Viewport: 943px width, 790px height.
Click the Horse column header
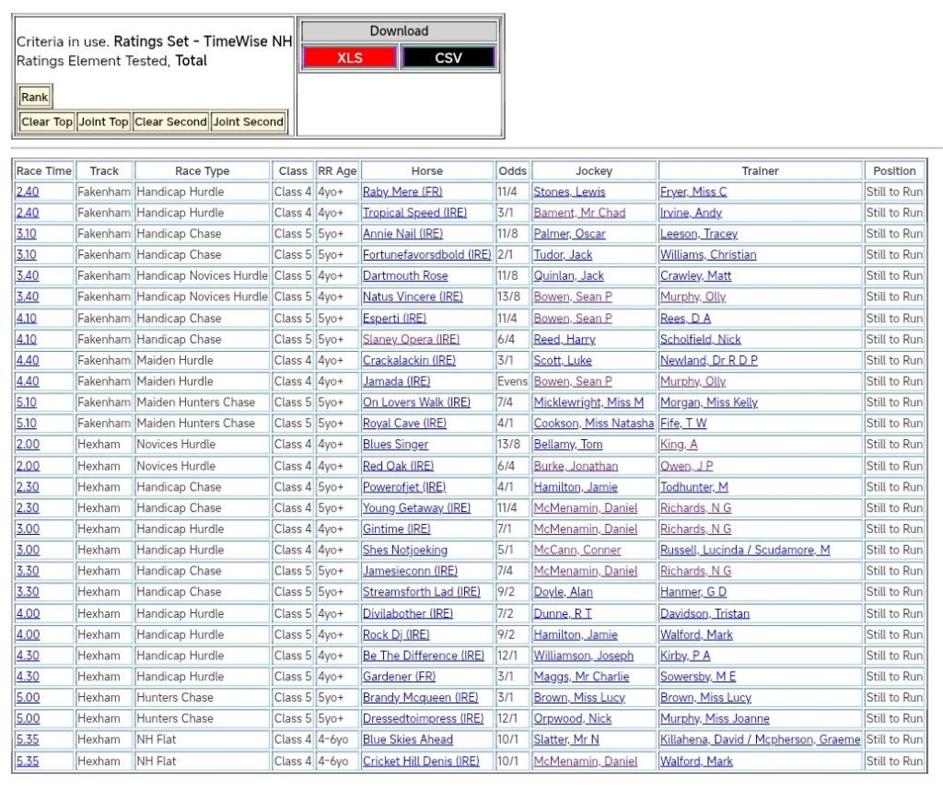[426, 170]
